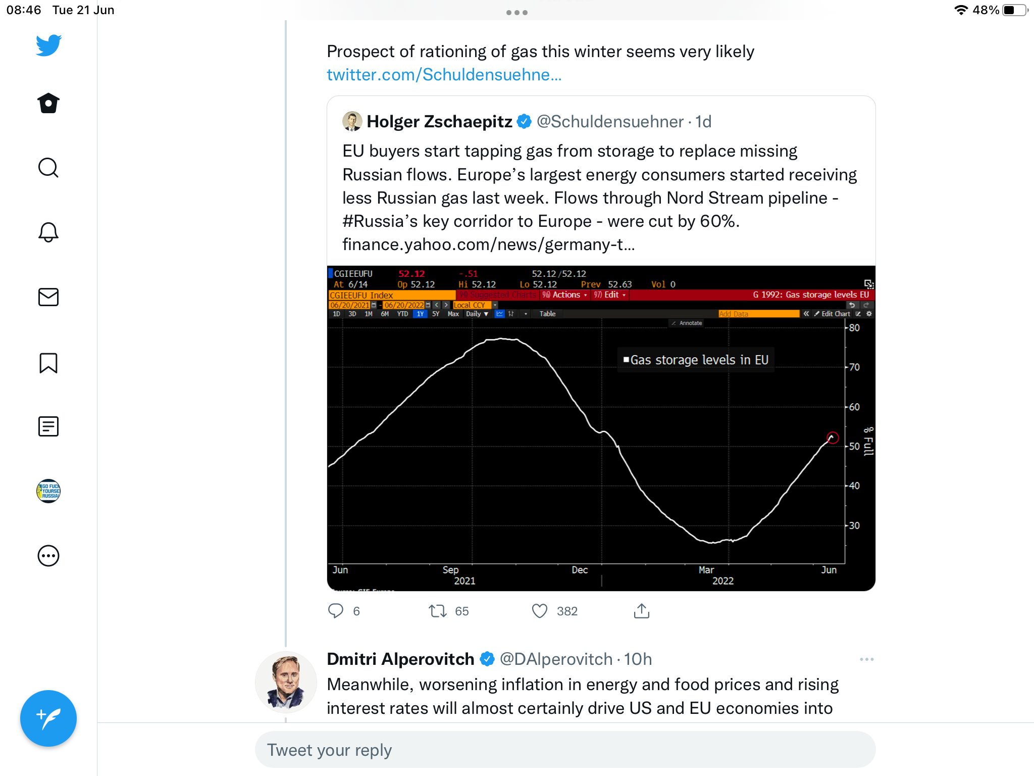Open Messages envelope icon
The width and height of the screenshot is (1034, 776).
48,297
